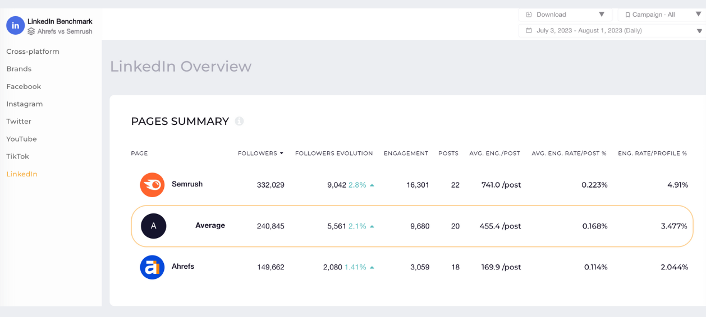706x317 pixels.
Task: Open Facebook in the sidebar
Action: tap(24, 86)
